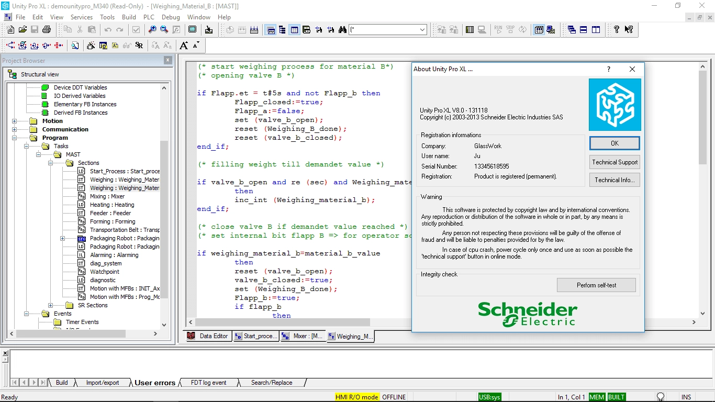Select the Build output tab
The image size is (715, 402).
point(62,383)
